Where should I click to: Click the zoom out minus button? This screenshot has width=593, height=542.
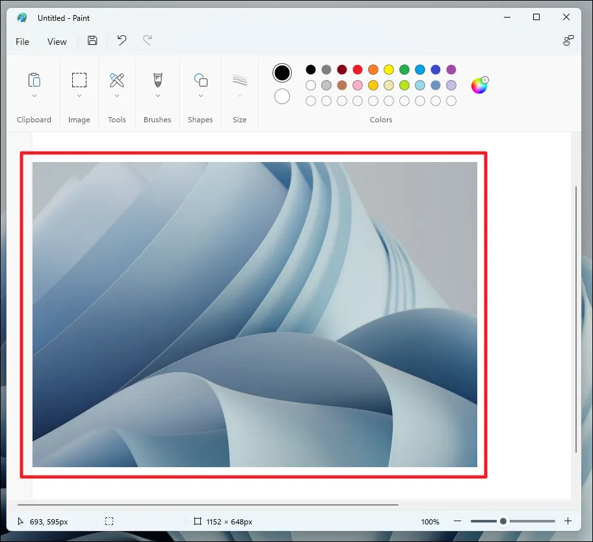[x=458, y=521]
